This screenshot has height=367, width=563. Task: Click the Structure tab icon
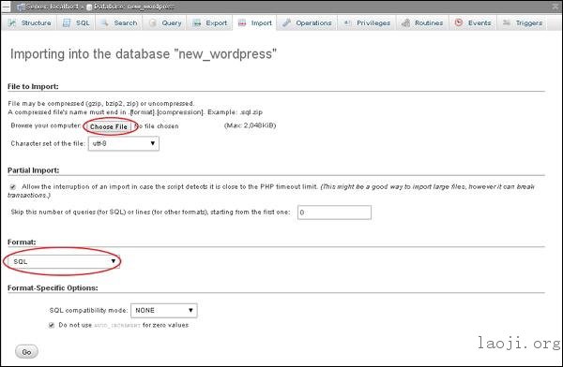(12, 22)
